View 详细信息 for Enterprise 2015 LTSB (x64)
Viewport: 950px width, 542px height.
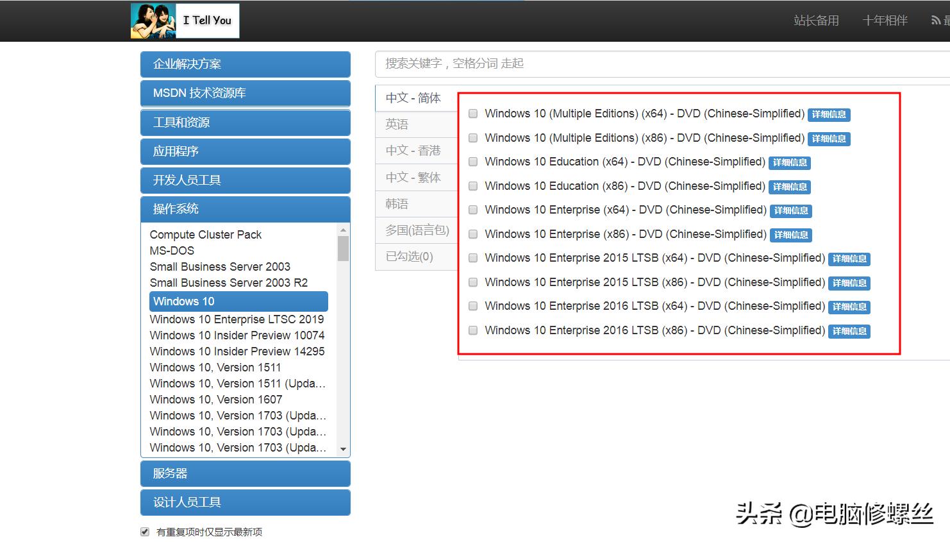coord(849,258)
